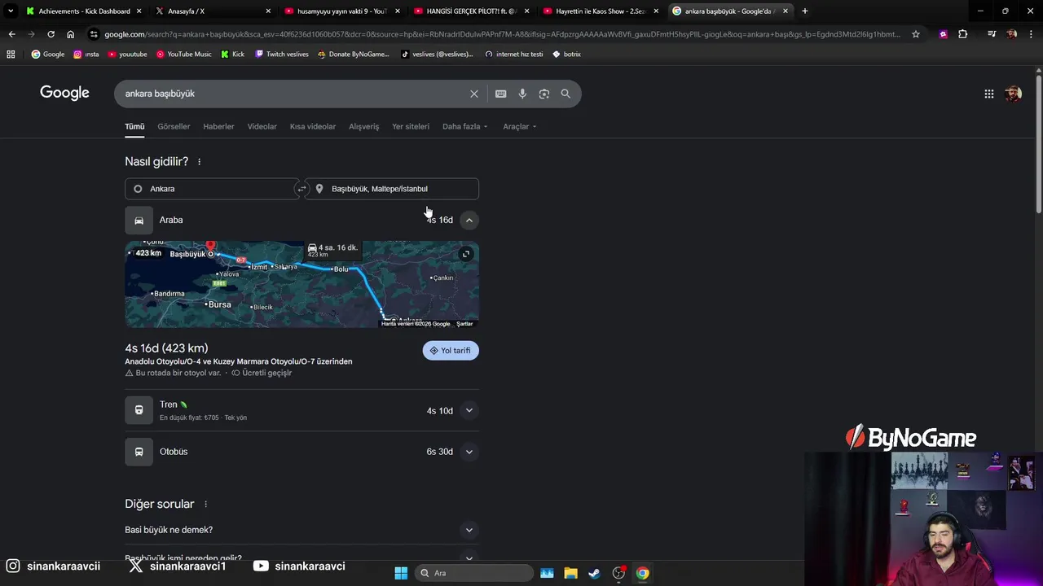Viewport: 1043px width, 586px height.
Task: Switch to the Alışveriş tab
Action: 363,127
